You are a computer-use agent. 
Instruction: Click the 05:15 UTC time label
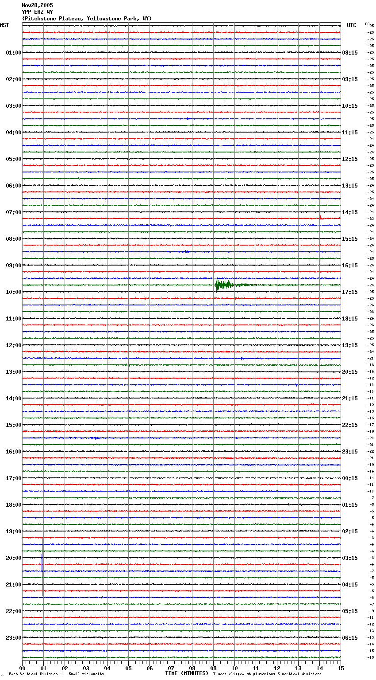click(x=350, y=611)
